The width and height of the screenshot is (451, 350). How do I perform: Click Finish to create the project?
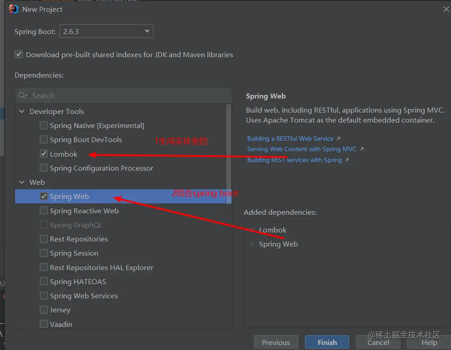(x=327, y=342)
